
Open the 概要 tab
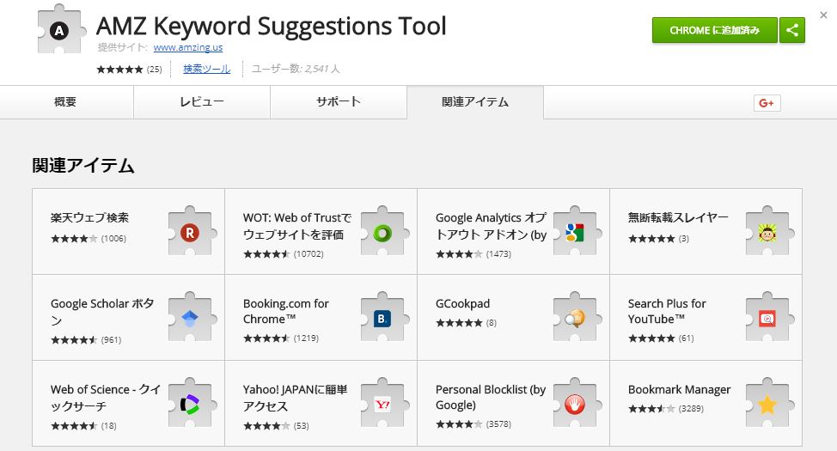point(66,102)
